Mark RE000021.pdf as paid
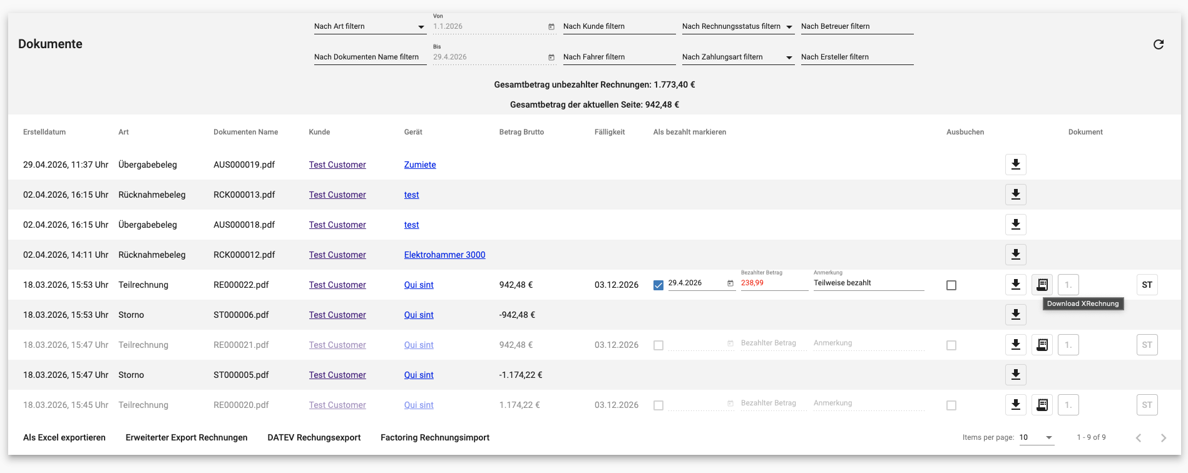The height and width of the screenshot is (473, 1188). click(658, 345)
